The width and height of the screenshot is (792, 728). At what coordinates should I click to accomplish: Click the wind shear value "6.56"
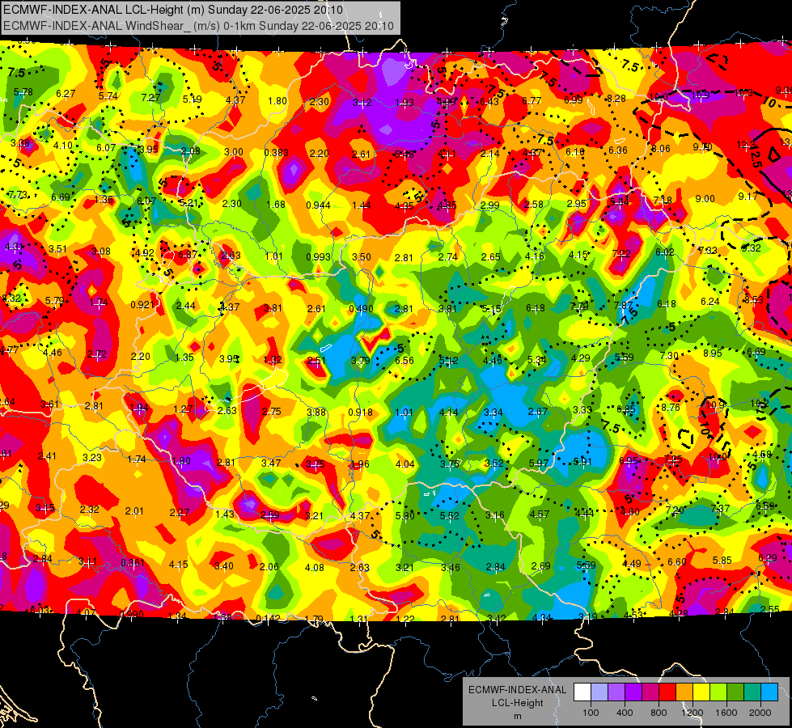pyautogui.click(x=404, y=360)
